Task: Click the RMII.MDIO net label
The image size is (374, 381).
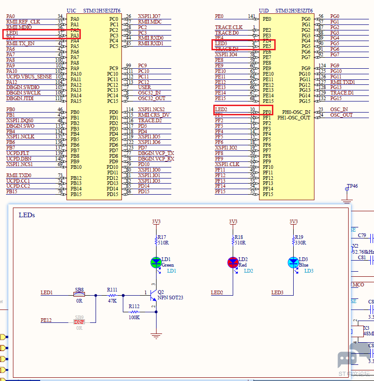Action: [x=19, y=27]
